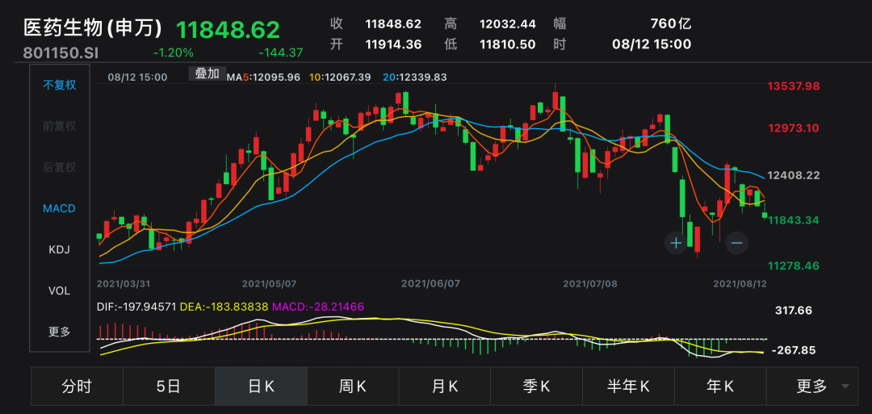Viewport: 872px width, 414px height.
Task: Click date marker 2021/06/07
Action: coord(430,283)
